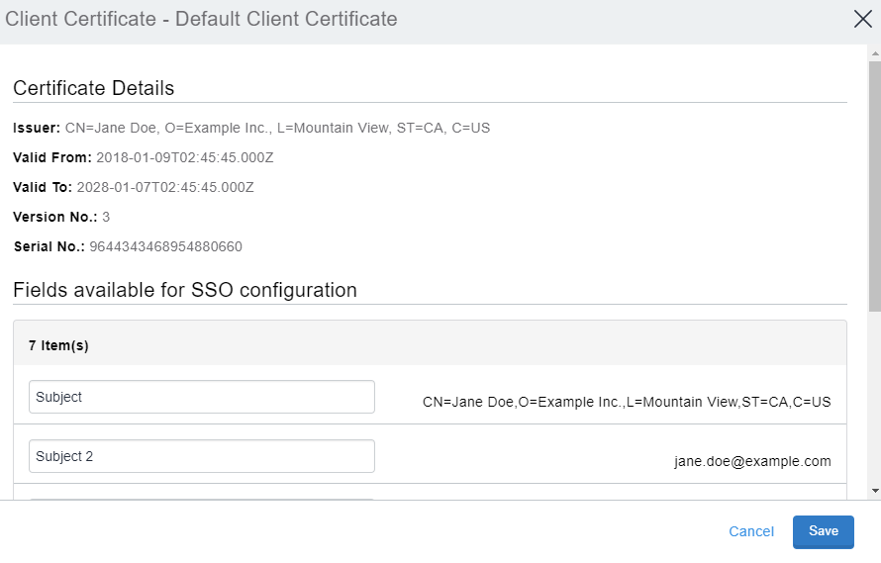Click the Fields available for SSO configuration heading
The height and width of the screenshot is (563, 881).
[x=185, y=290]
